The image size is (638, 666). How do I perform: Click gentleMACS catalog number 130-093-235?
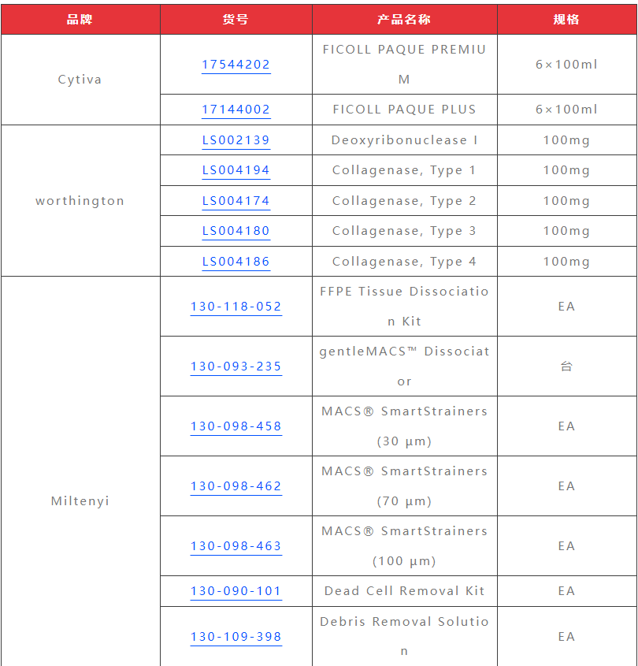click(x=236, y=366)
